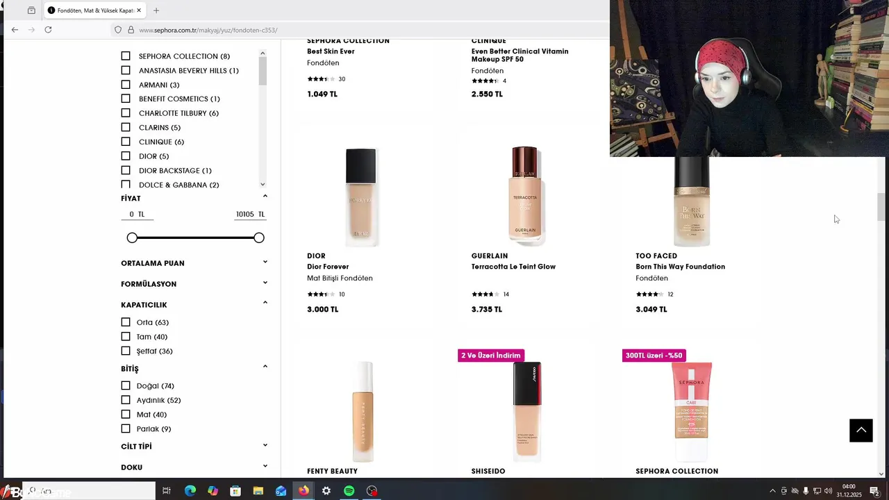Click brand list scroll-down arrow

pos(263,184)
